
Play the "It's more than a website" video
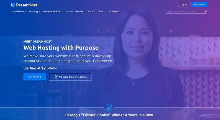(70, 77)
